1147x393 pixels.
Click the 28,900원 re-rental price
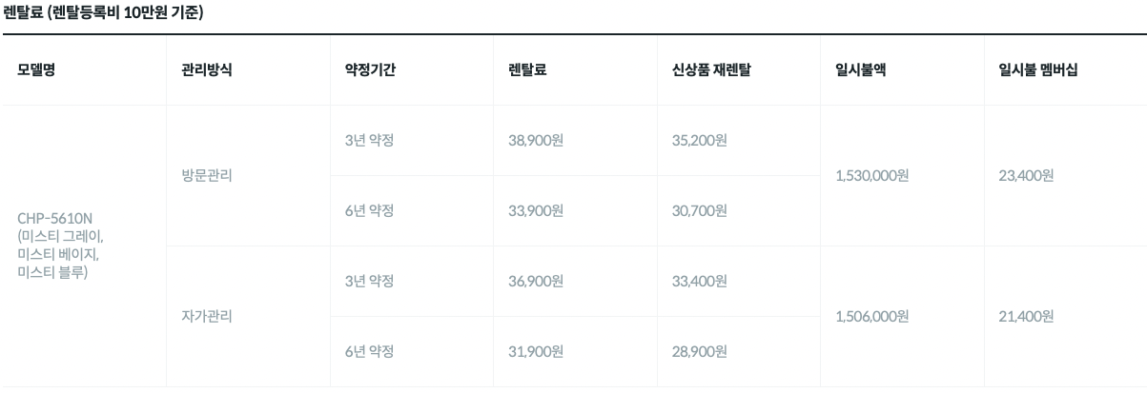tap(700, 351)
